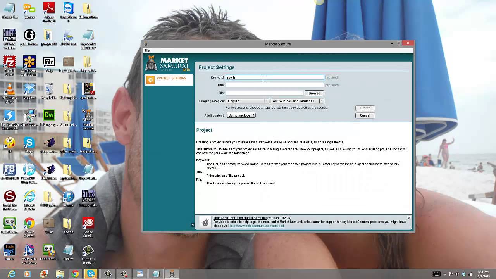Open the 7-zip desktop icon
Viewport: 496px width, 279px height.
[49, 64]
